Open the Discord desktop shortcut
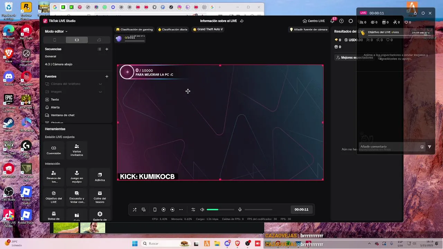Image resolution: width=443 pixels, height=249 pixels. tap(9, 79)
